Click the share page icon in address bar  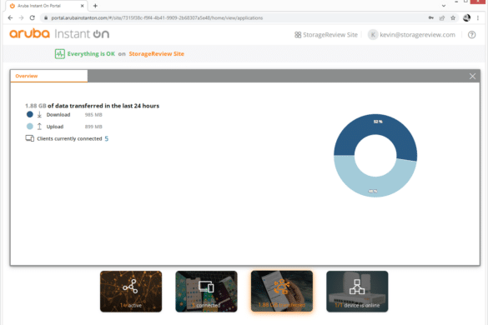click(x=442, y=18)
